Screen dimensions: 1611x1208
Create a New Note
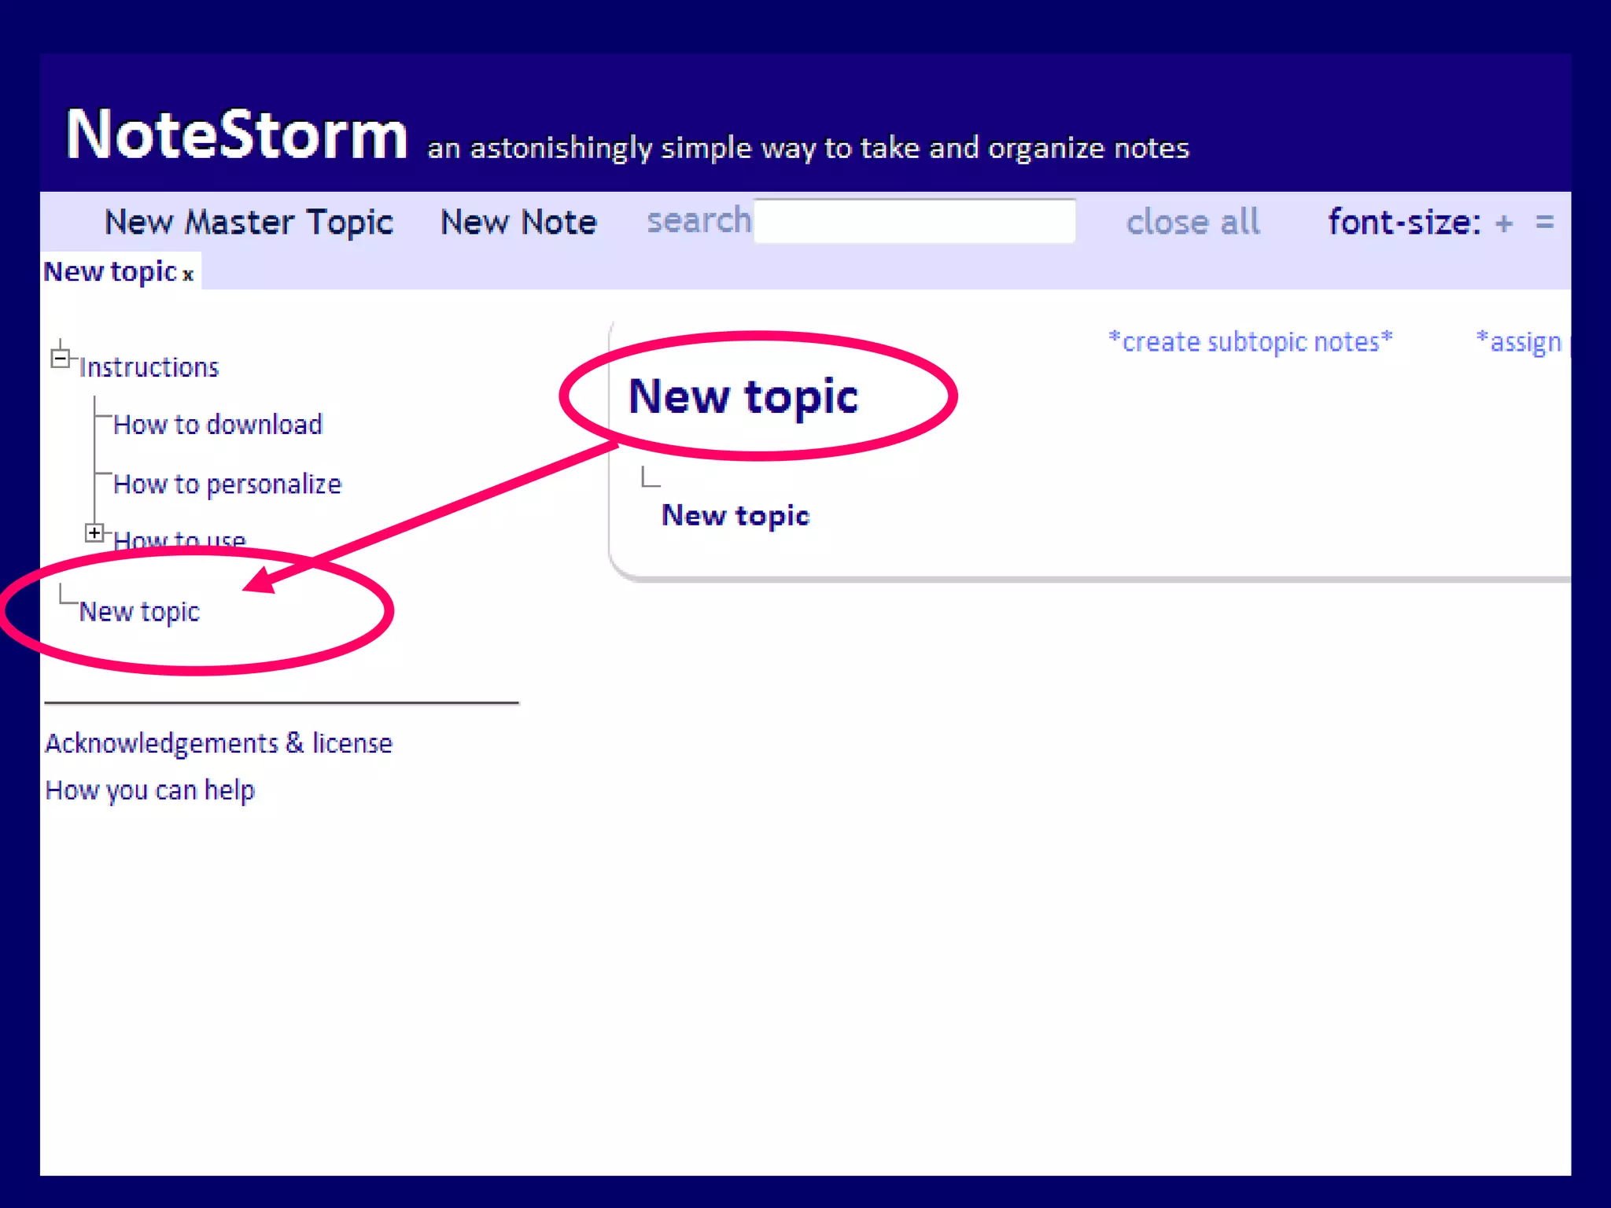click(x=518, y=223)
